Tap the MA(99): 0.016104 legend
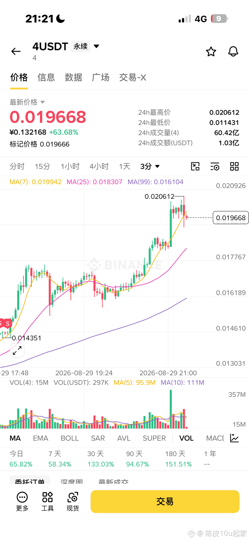 click(155, 182)
